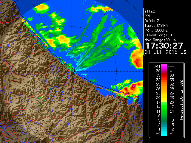
Task: Click the OYAMA_Z product name
Action: [152, 21]
